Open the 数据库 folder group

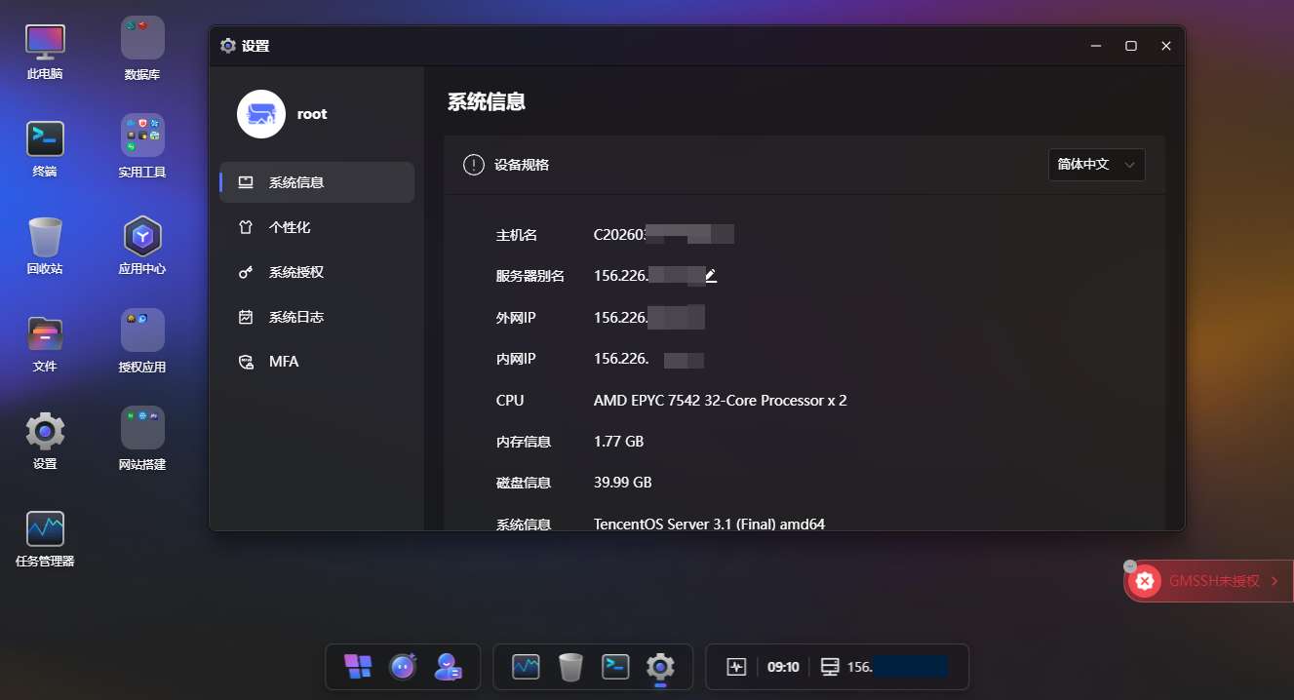[x=142, y=39]
